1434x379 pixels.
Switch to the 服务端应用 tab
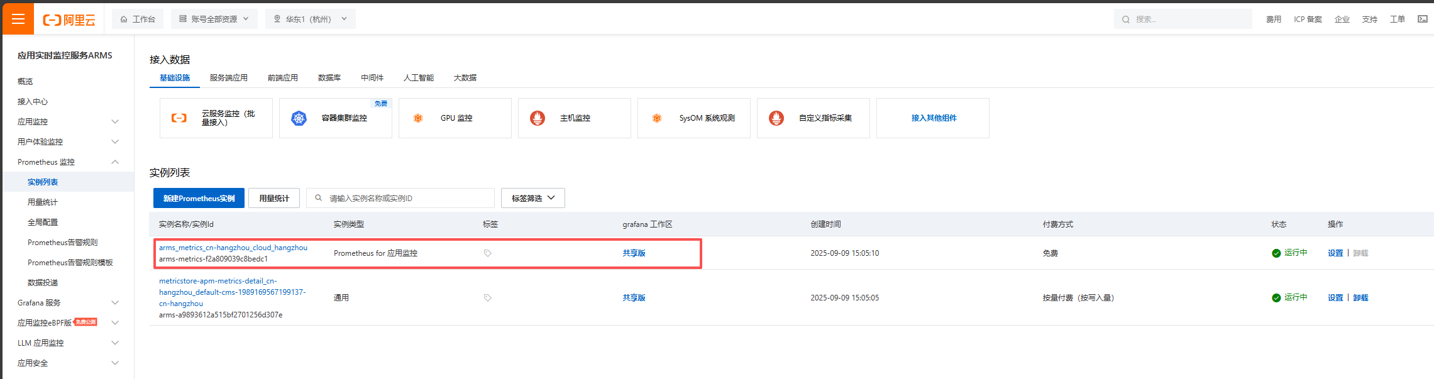click(x=228, y=78)
